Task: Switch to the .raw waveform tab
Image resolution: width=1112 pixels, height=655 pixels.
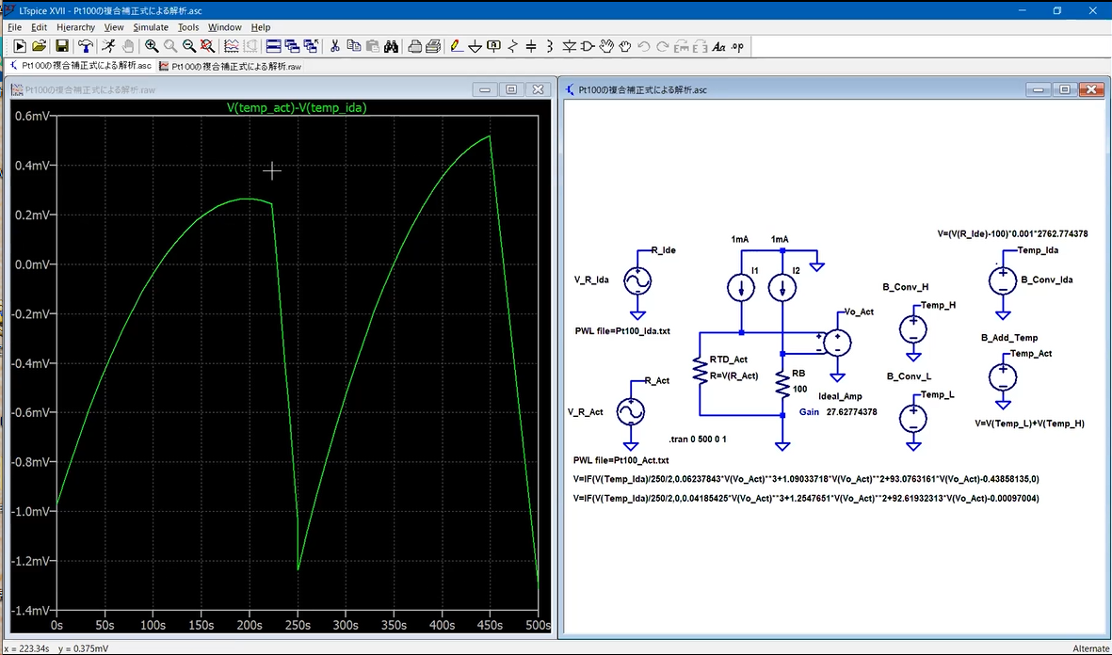Action: tap(231, 66)
